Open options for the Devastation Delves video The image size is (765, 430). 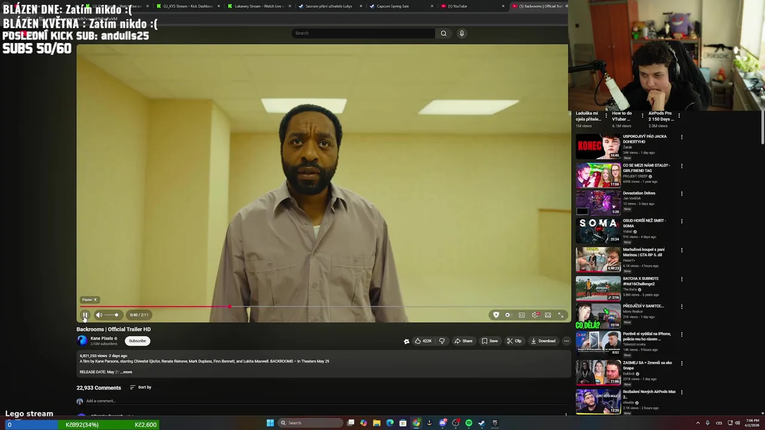coord(681,193)
